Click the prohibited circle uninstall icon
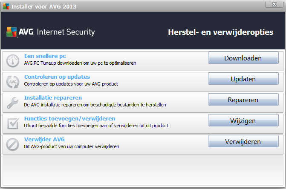Viewport: 286px width, 189px height. tap(13, 144)
